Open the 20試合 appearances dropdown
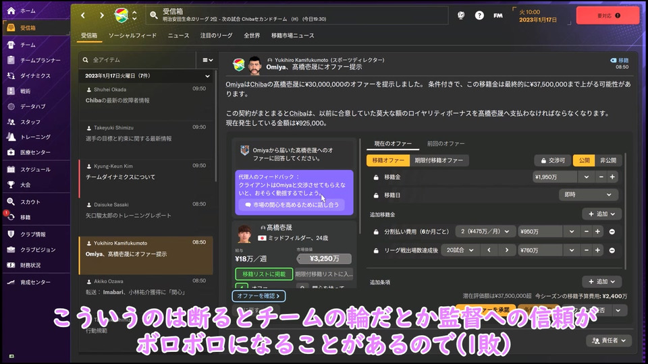The width and height of the screenshot is (648, 364). pyautogui.click(x=460, y=251)
